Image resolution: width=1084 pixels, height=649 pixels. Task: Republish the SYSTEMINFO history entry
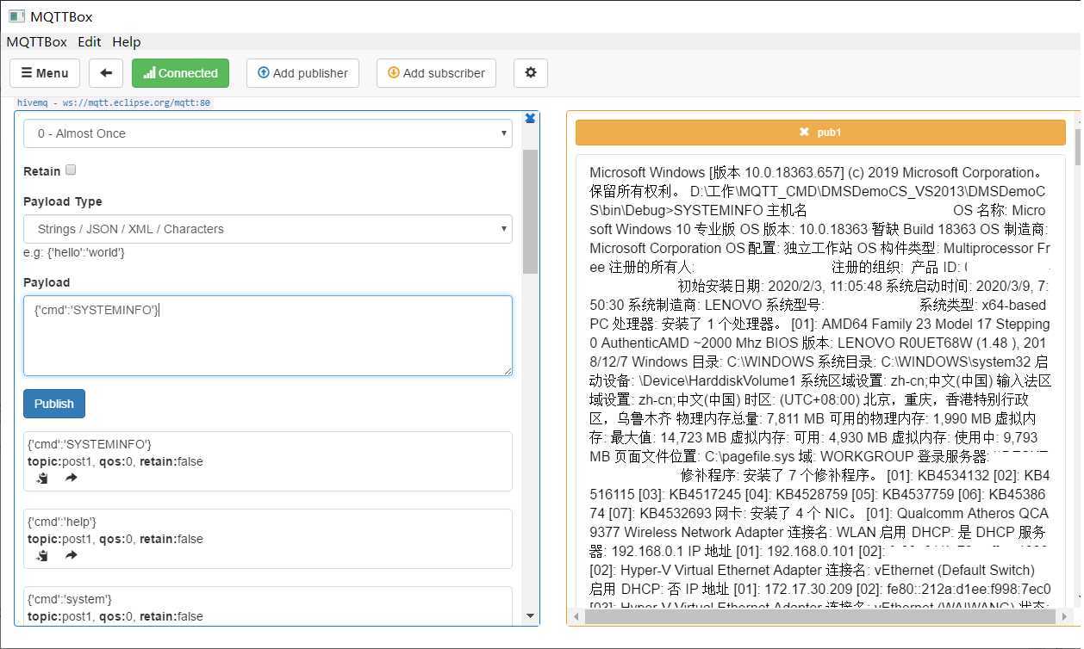(71, 478)
